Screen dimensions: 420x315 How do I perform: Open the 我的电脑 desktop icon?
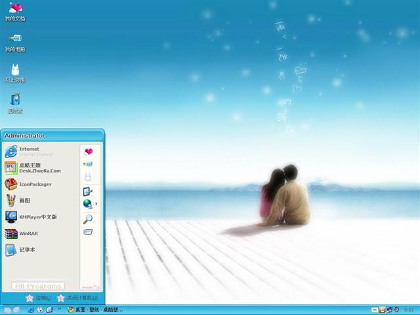coord(15,43)
